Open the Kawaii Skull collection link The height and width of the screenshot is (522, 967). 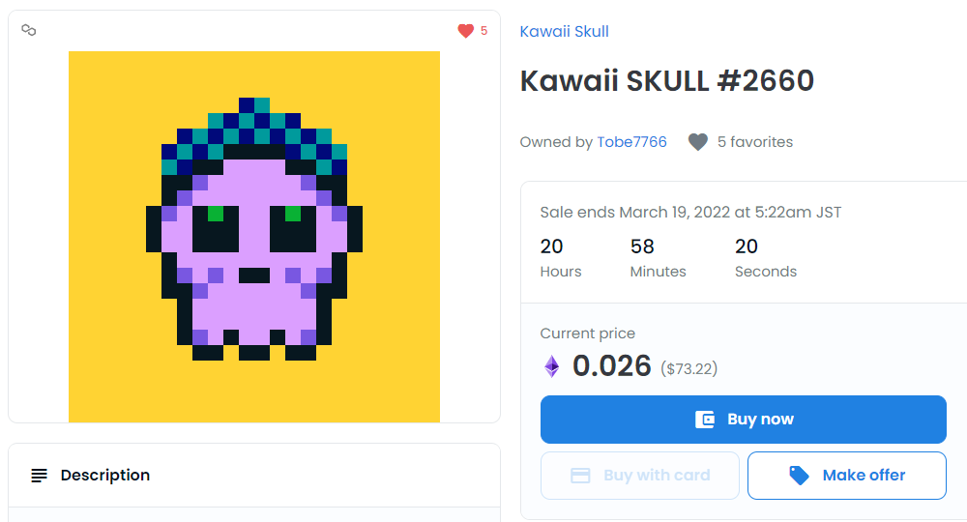tap(565, 32)
